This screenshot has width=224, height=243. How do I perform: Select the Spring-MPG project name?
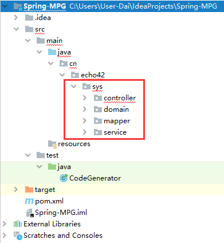(45, 7)
